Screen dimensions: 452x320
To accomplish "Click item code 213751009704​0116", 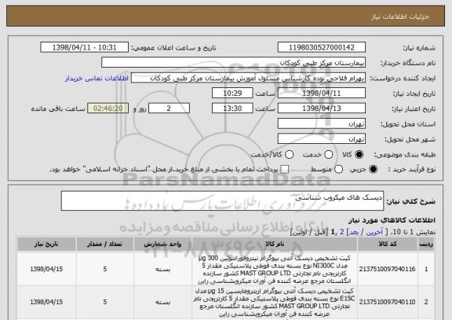I will [387, 269].
